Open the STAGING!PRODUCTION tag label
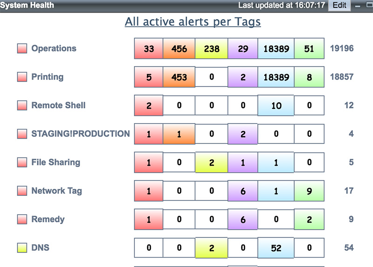The height and width of the screenshot is (267, 373). (81, 134)
